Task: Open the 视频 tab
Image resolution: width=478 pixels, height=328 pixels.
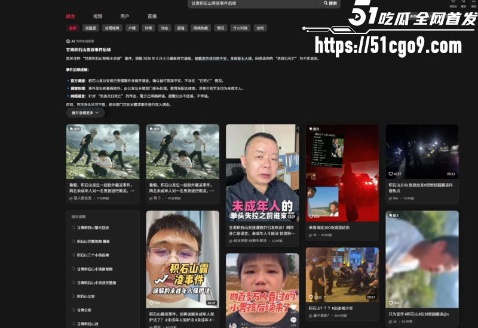Action: point(97,17)
